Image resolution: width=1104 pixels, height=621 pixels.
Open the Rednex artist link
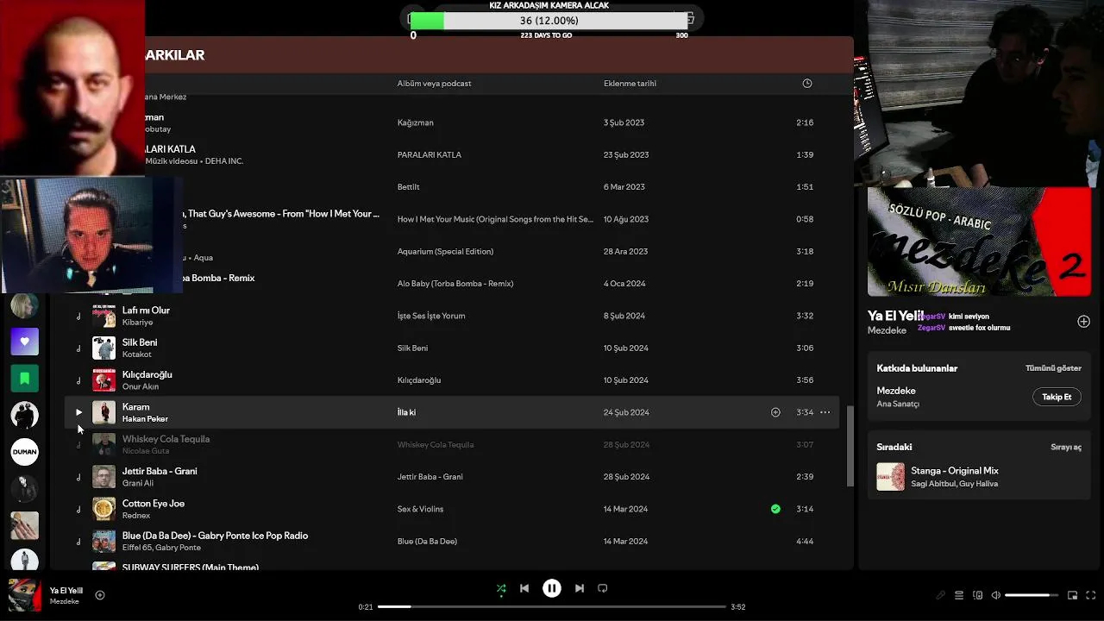pyautogui.click(x=137, y=516)
